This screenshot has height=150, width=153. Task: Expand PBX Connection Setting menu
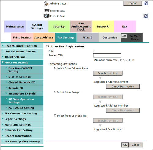tap(22, 114)
